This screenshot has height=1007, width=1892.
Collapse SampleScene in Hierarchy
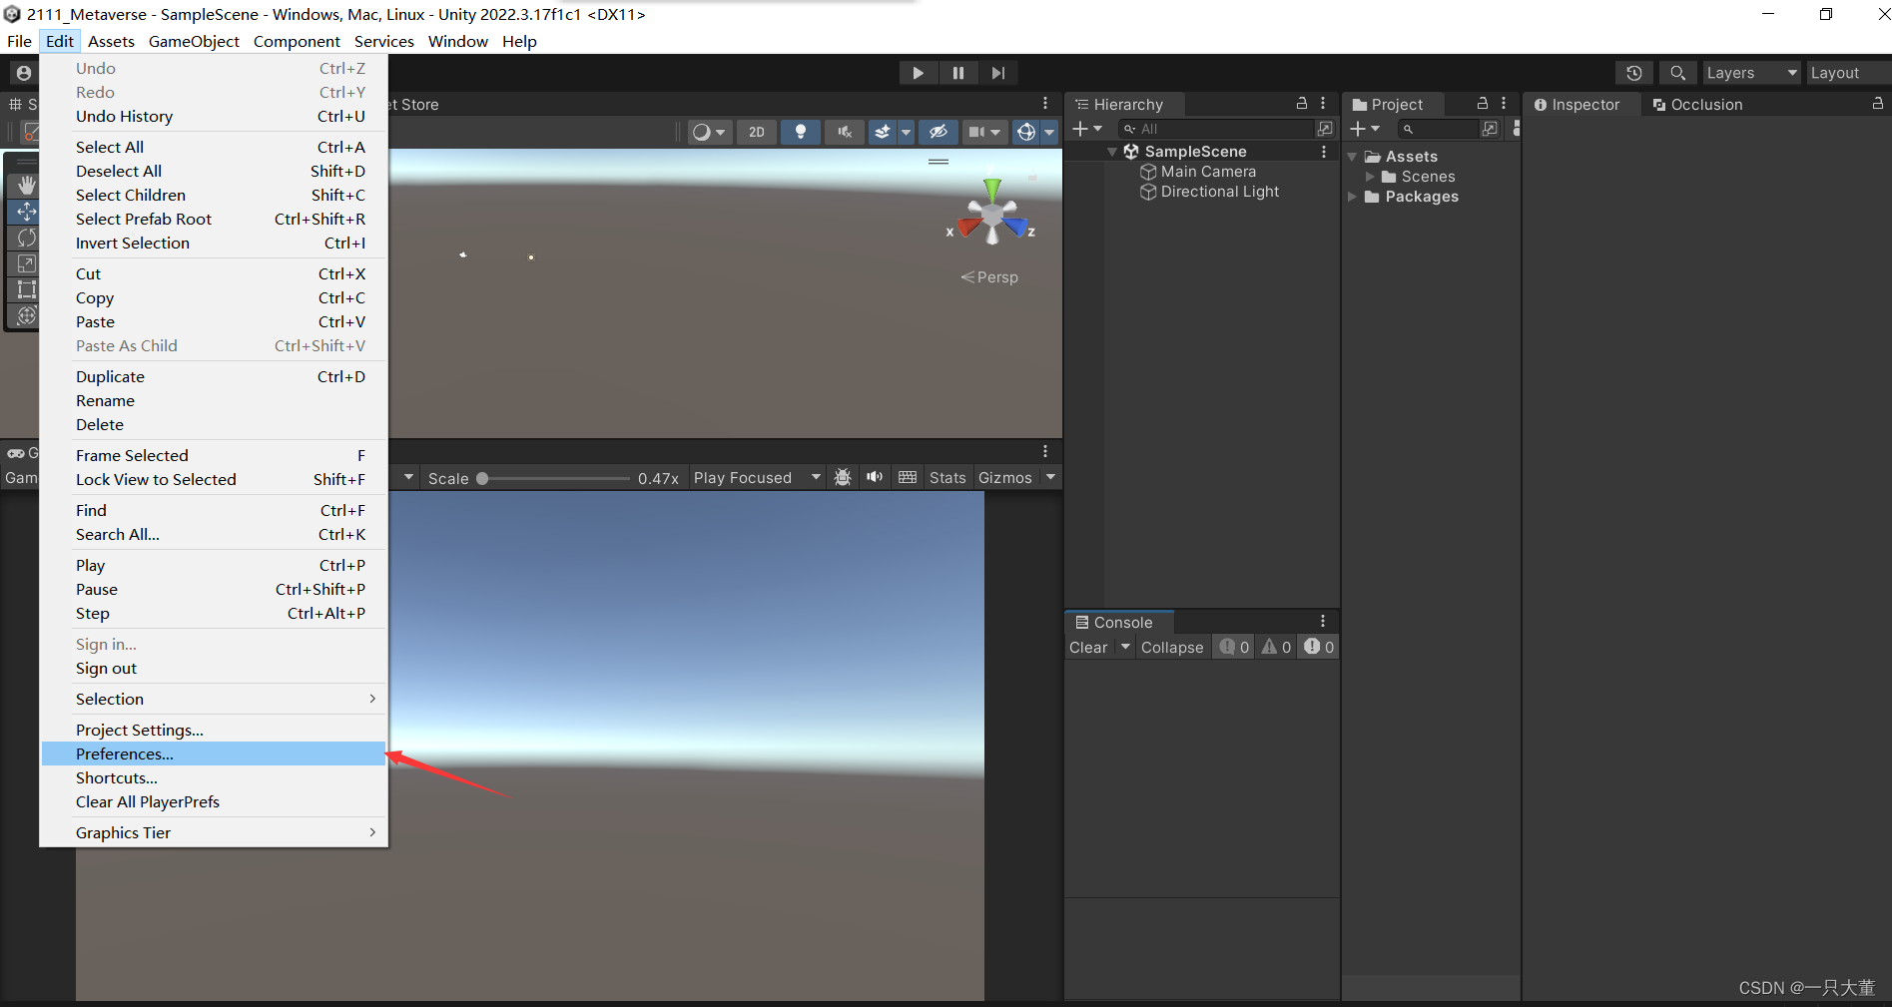click(1111, 152)
